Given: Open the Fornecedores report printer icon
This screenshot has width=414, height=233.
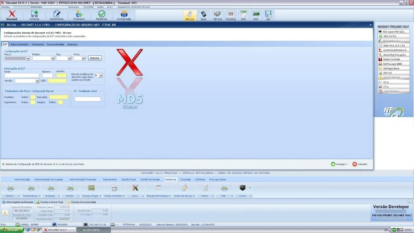Looking at the screenshot, I should tap(31, 188).
